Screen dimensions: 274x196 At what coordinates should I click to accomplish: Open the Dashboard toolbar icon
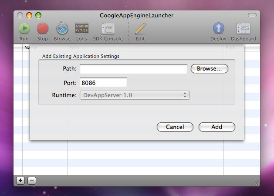pos(244,28)
